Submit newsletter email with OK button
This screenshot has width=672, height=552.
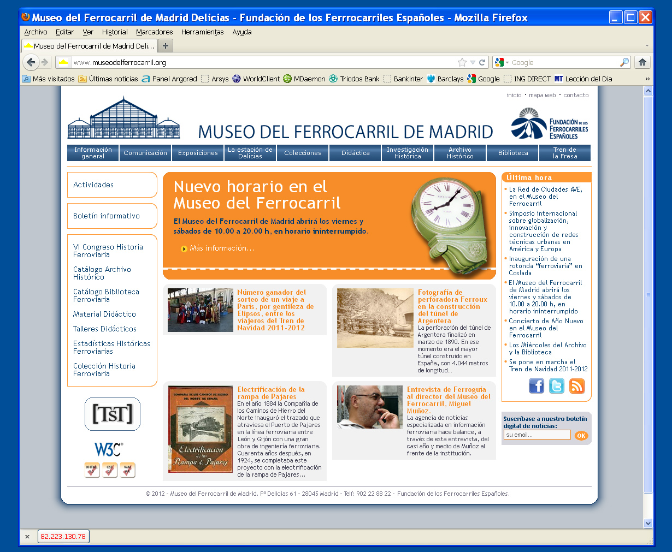pos(581,435)
